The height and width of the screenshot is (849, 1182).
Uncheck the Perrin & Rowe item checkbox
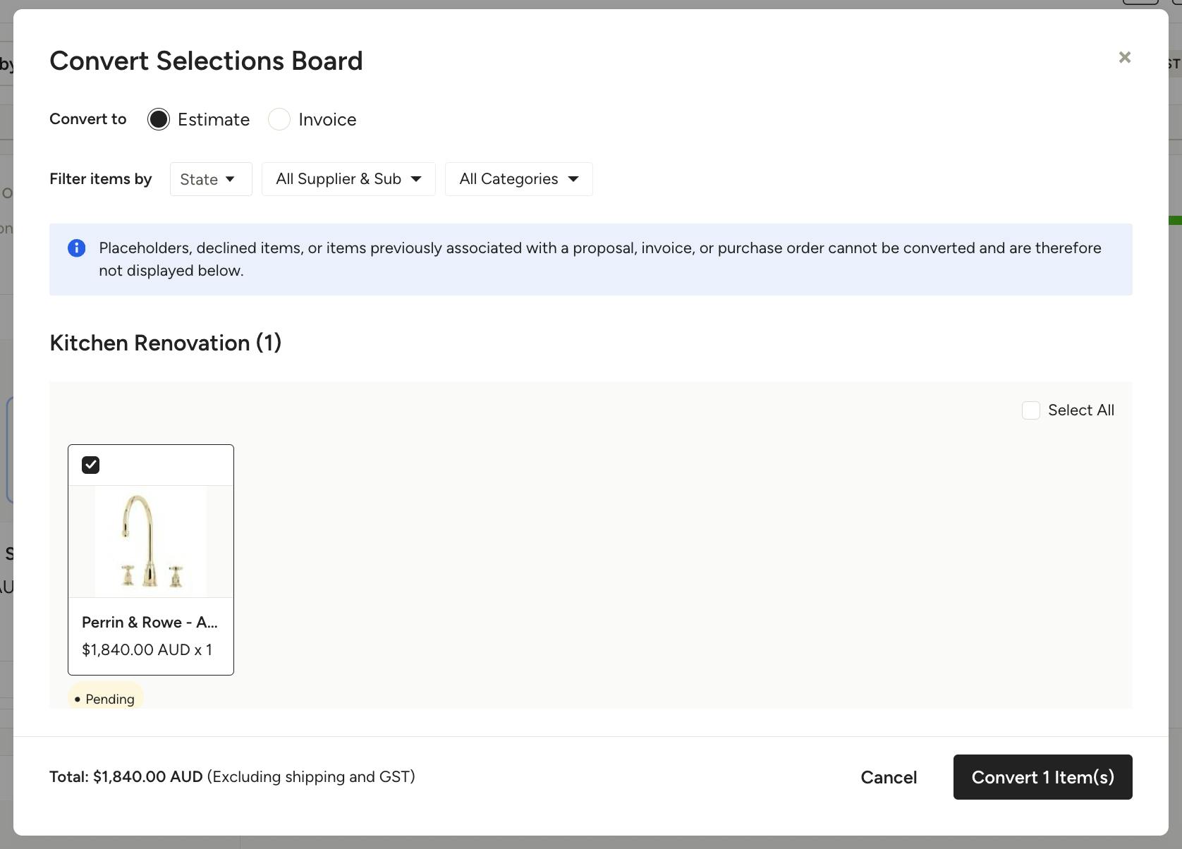tap(91, 465)
